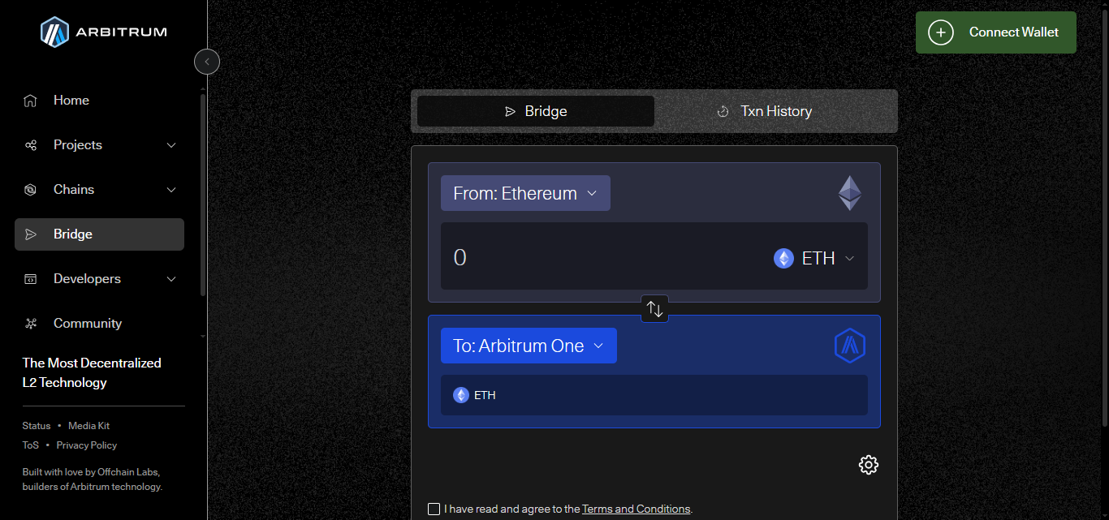Click the Txn History clock icon
This screenshot has height=520, width=1109.
[x=723, y=112]
